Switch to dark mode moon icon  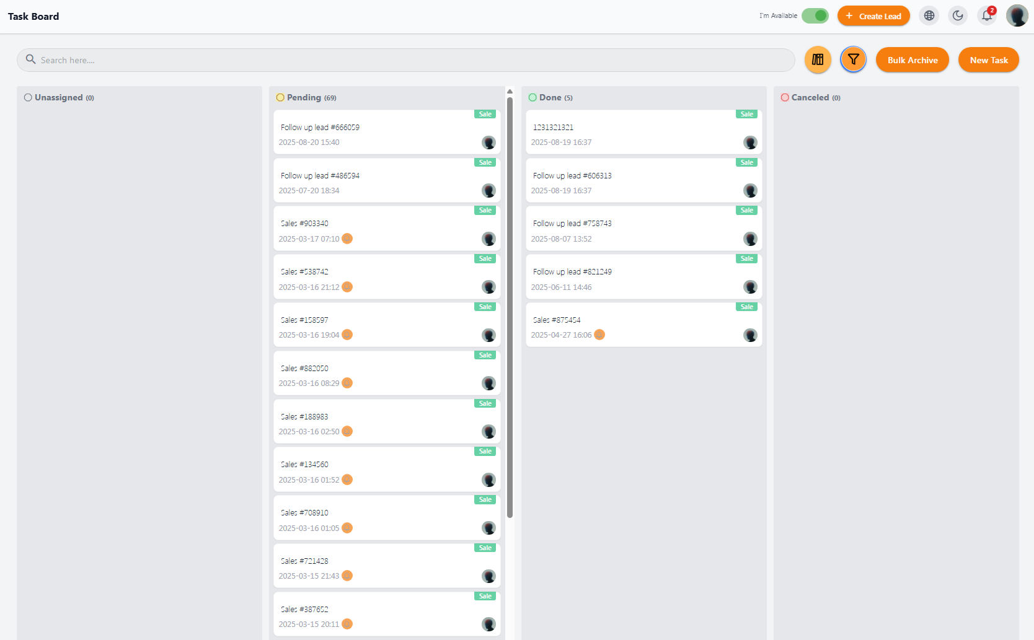958,16
